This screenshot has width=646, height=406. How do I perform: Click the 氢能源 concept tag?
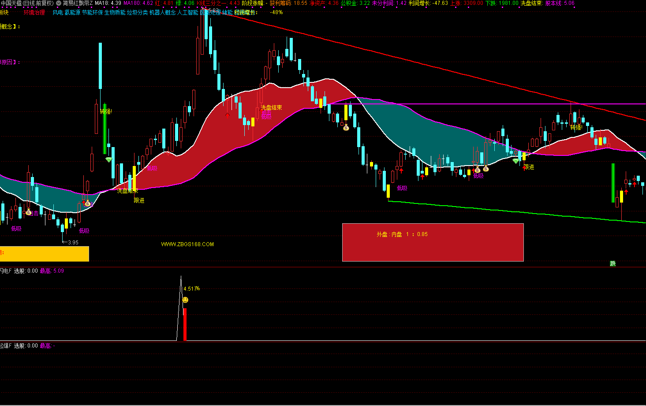pyautogui.click(x=72, y=12)
